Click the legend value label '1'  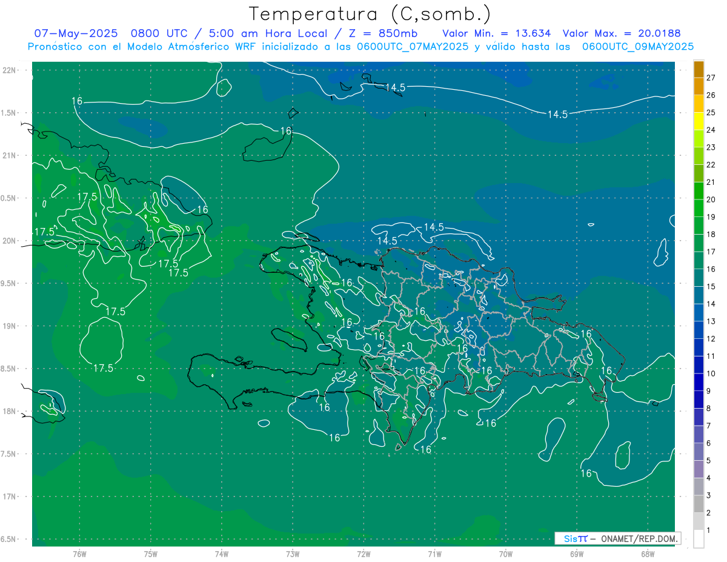pos(709,530)
